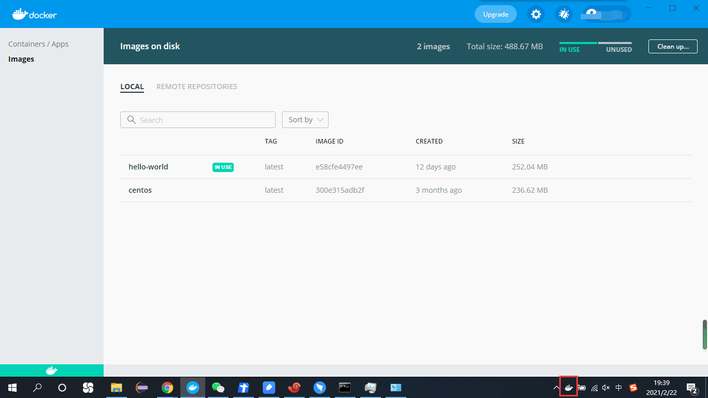Click the Upgrade button

click(495, 14)
